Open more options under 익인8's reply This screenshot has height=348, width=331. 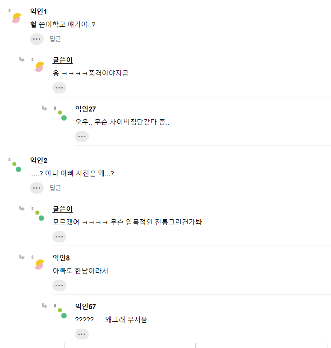59,285
